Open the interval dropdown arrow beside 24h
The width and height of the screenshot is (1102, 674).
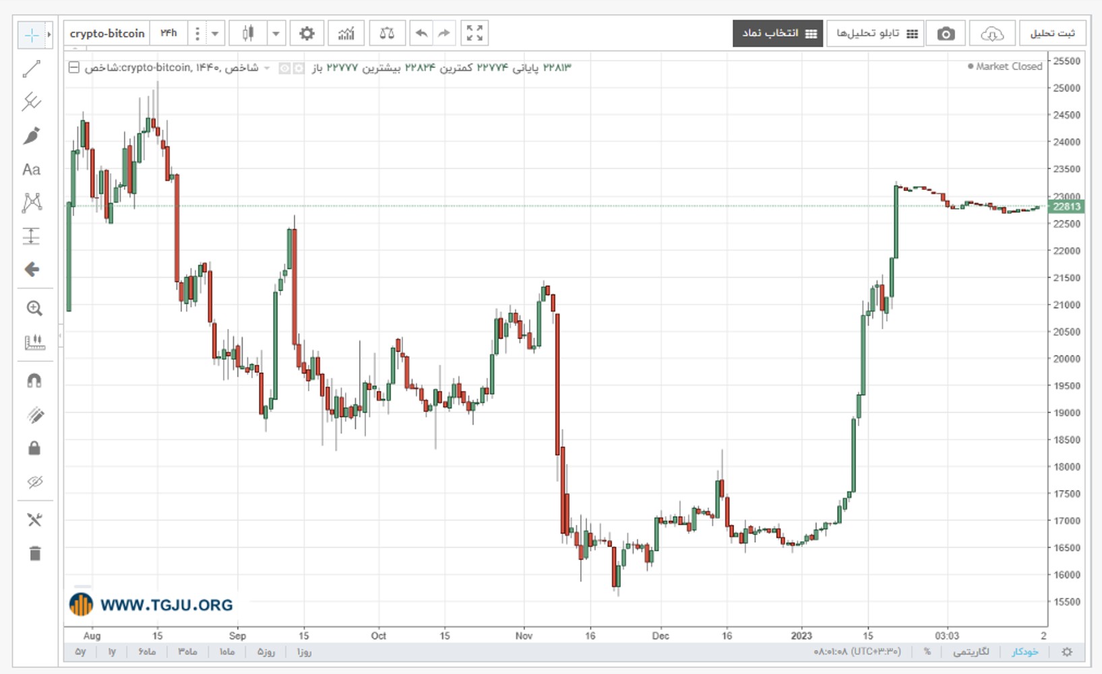215,33
